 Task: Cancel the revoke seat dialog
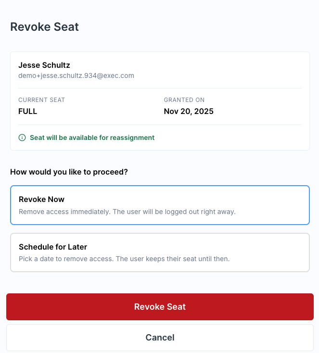160,338
